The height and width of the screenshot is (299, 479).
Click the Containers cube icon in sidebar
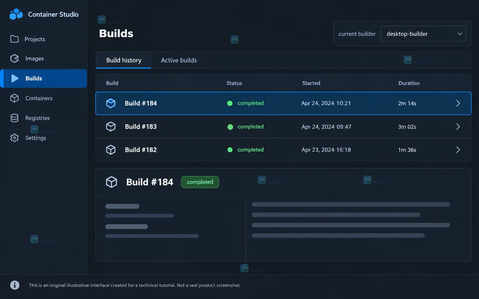pos(15,98)
